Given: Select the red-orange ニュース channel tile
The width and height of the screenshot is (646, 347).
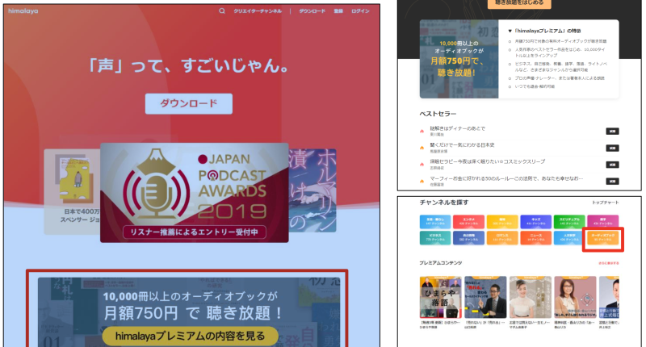Looking at the screenshot, I should tap(535, 237).
